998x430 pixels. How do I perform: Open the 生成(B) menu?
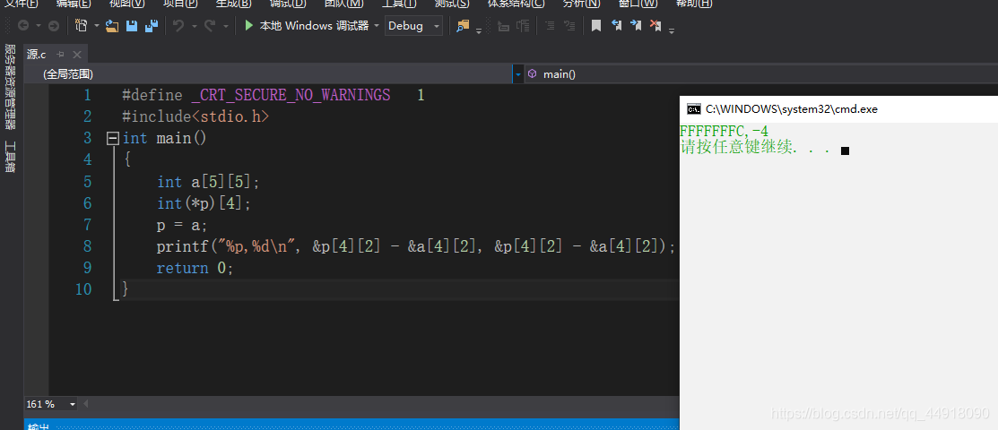click(233, 4)
